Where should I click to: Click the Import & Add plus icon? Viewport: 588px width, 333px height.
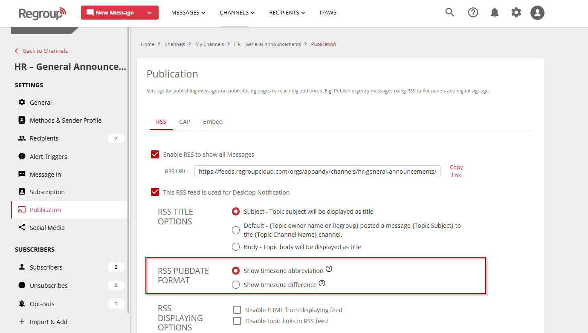coord(22,322)
